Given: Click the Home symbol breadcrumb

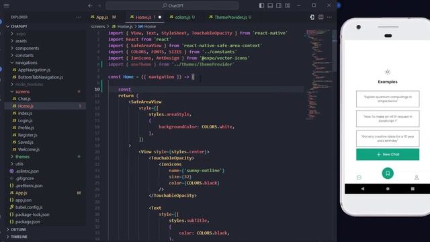Looking at the screenshot, I should (x=147, y=27).
